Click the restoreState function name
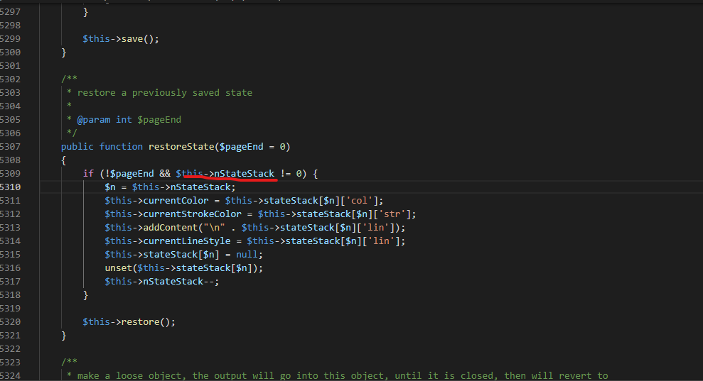Image resolution: width=703 pixels, height=381 pixels. point(181,147)
